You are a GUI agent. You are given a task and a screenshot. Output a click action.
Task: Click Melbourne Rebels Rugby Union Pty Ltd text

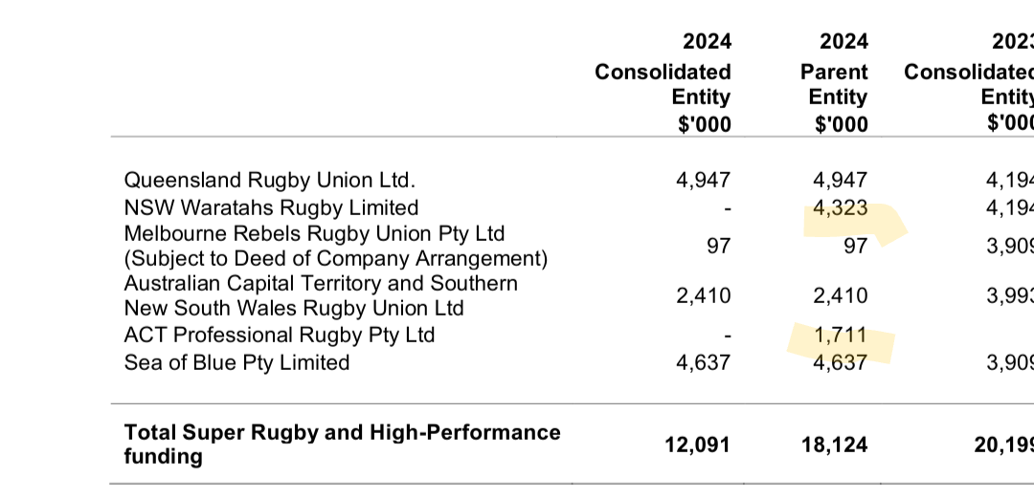[314, 233]
